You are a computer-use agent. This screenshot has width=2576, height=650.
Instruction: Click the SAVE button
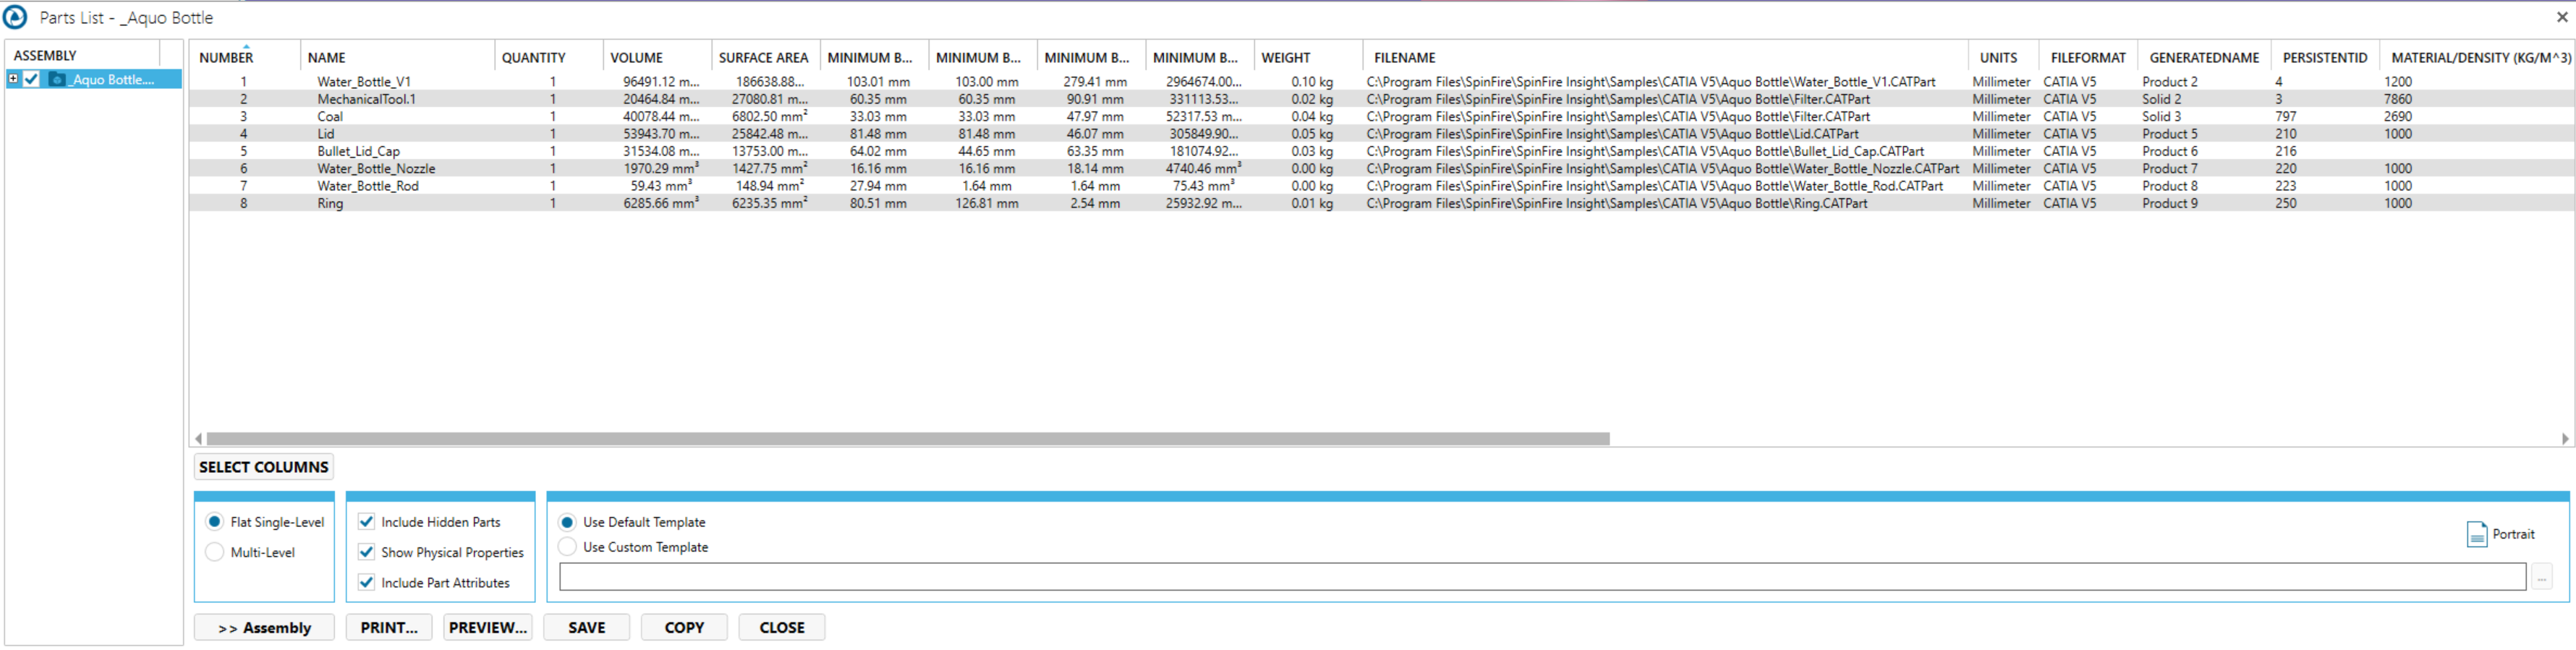(x=587, y=628)
